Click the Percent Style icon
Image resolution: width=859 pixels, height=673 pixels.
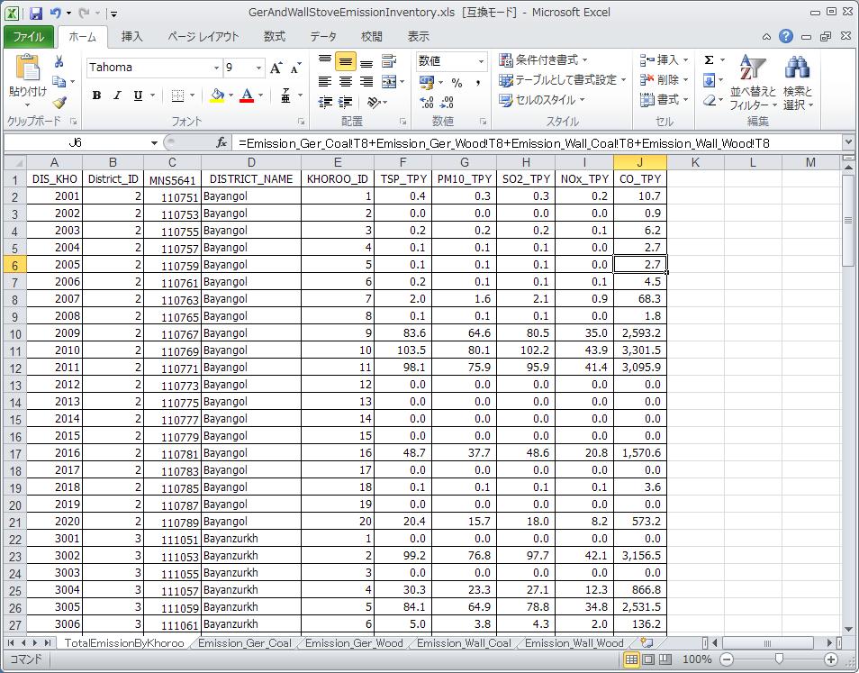(x=457, y=83)
